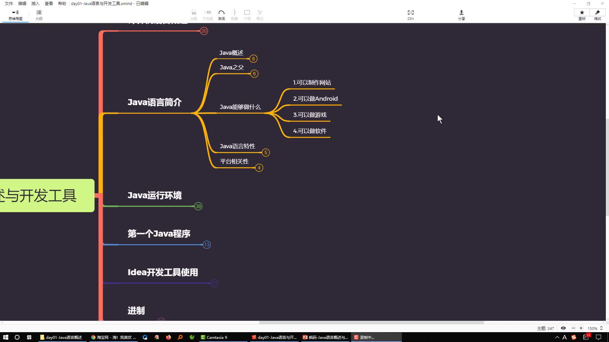The image size is (609, 342).
Task: Open the Windows Start menu
Action: (5, 337)
